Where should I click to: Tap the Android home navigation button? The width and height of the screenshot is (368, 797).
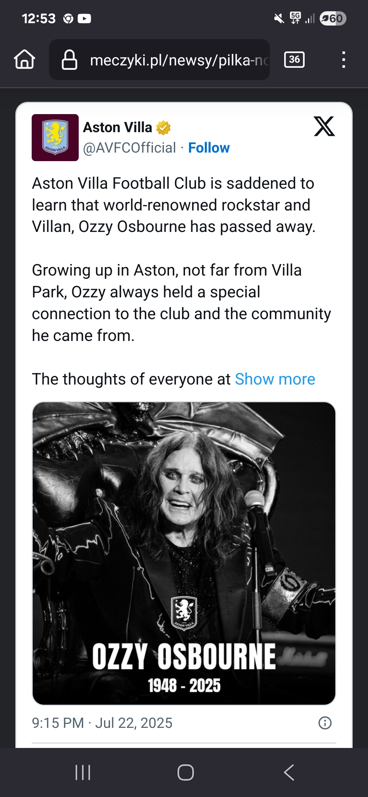186,772
